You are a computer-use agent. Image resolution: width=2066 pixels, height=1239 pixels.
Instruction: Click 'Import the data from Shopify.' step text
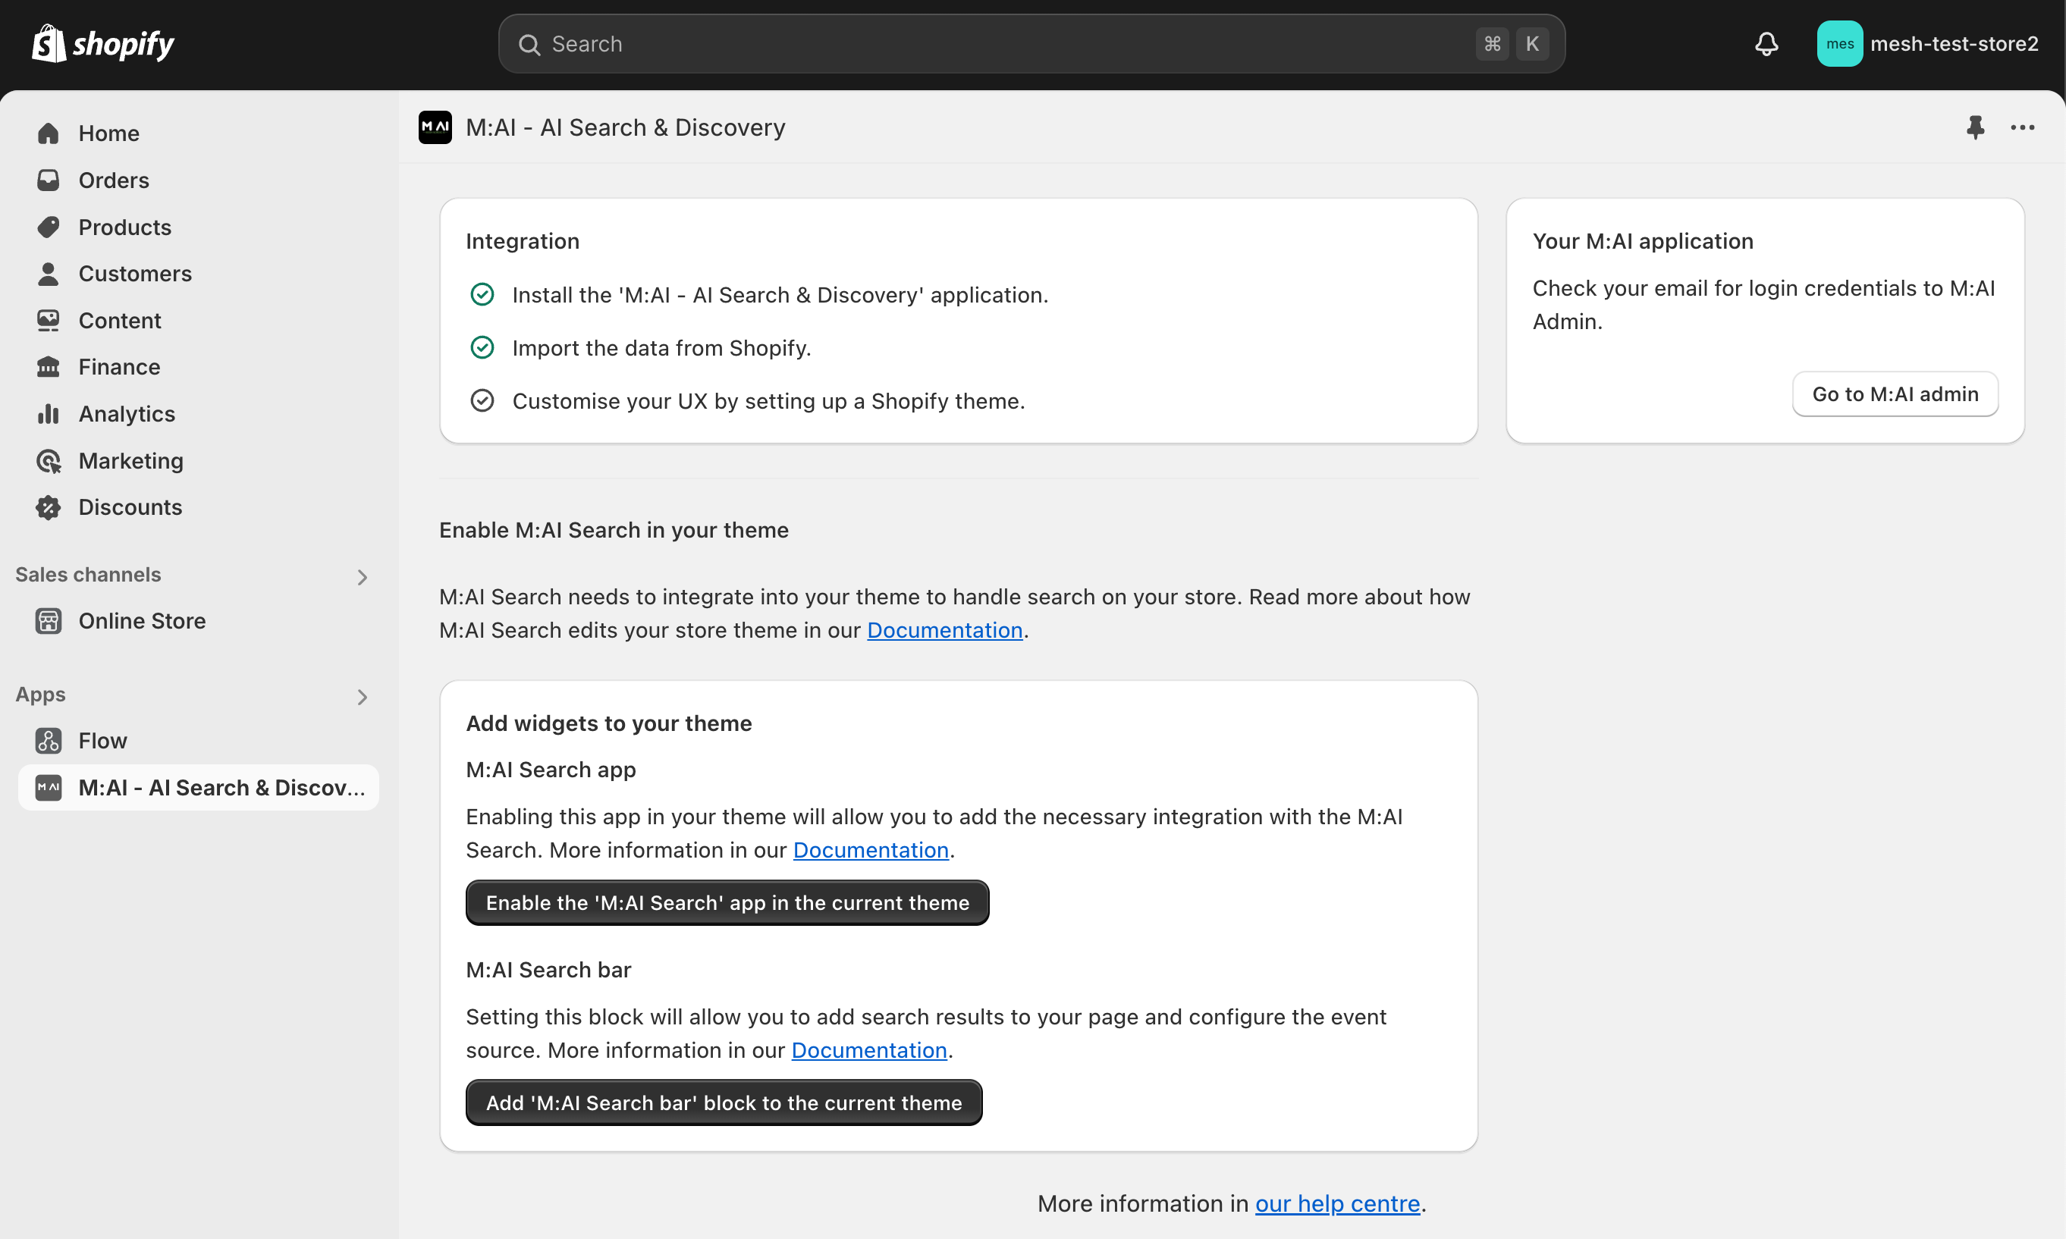pos(661,348)
